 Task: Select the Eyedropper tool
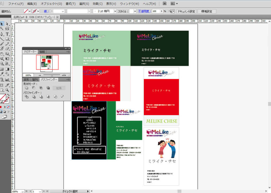tap(2, 74)
